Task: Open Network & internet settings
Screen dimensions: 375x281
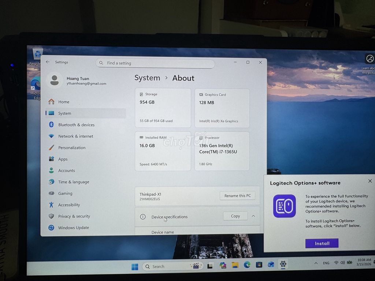Action: click(86, 136)
